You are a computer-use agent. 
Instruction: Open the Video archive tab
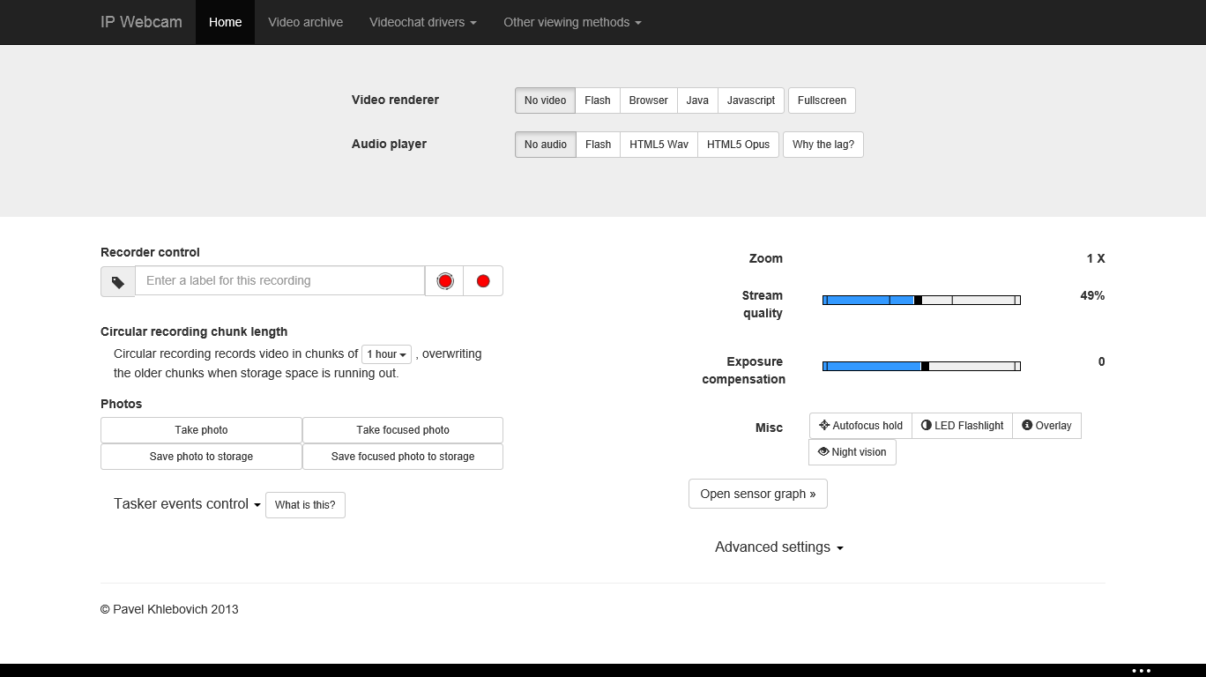click(x=305, y=22)
